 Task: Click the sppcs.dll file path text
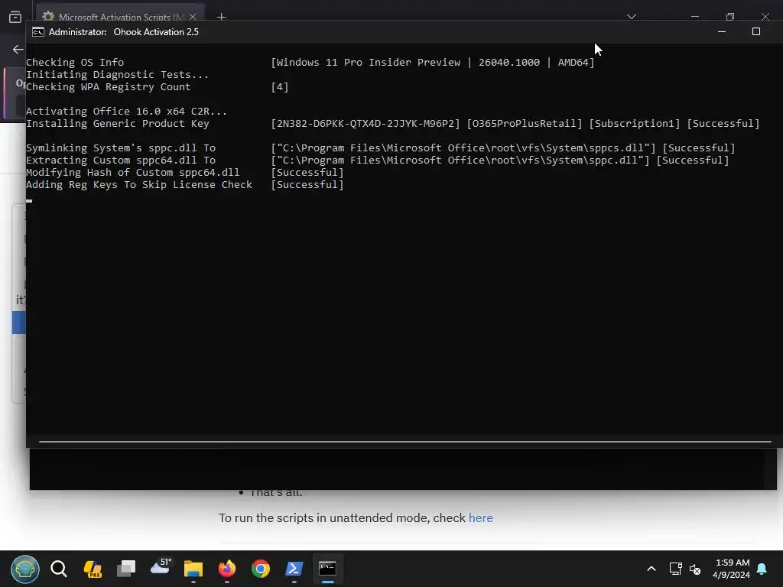pyautogui.click(x=463, y=148)
